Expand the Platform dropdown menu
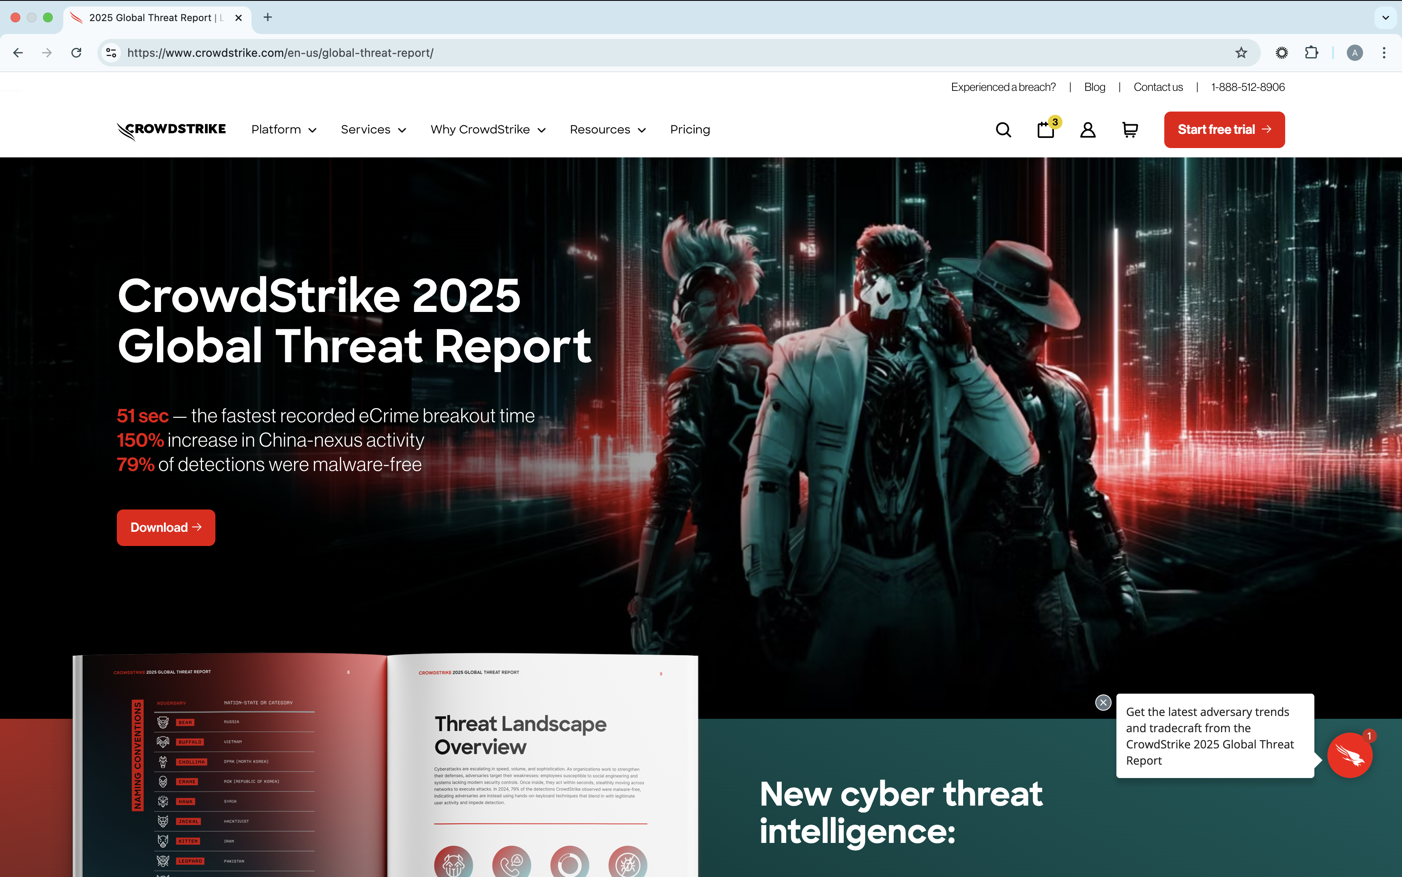 (x=284, y=130)
